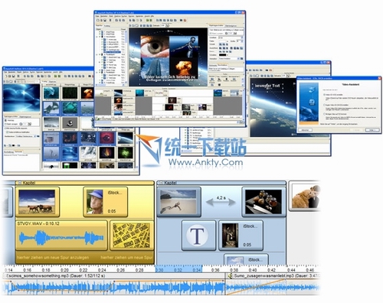Click the 4,2 s transition arrow
Viewport: 383px width, 303px height.
[x=221, y=201]
